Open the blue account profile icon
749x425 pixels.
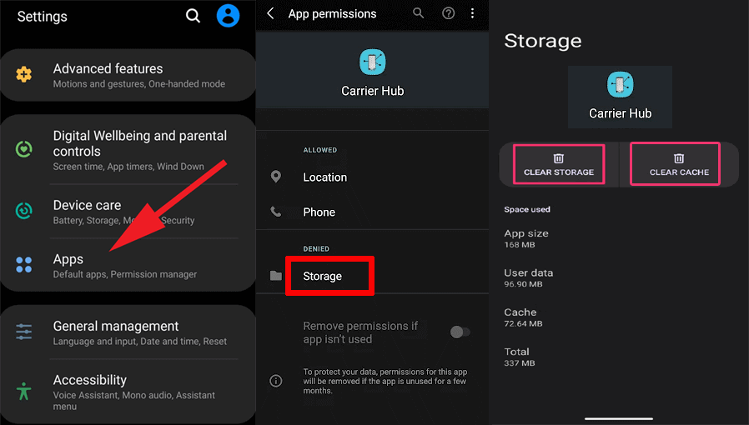[228, 16]
